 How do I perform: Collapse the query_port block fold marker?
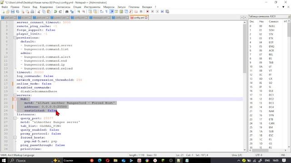tap(15, 118)
